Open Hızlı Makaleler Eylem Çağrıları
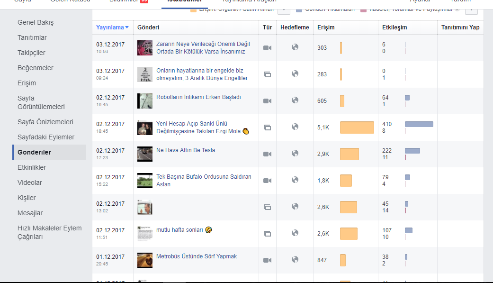The width and height of the screenshot is (493, 283). [50, 232]
